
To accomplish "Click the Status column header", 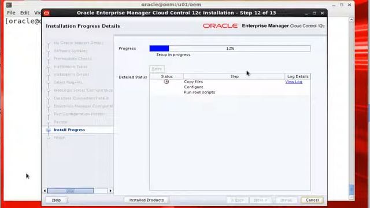I will 167,76.
